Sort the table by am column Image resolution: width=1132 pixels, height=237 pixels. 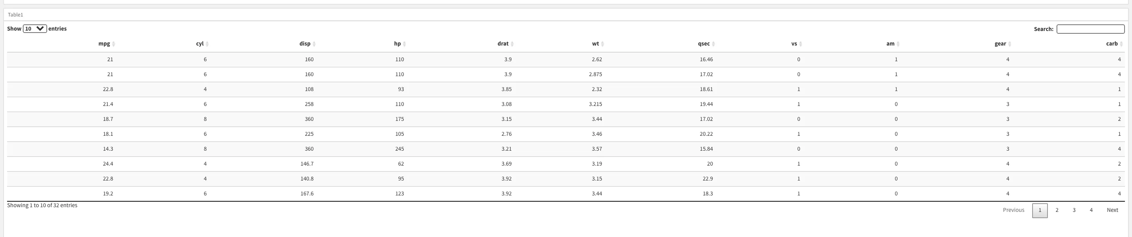[x=898, y=44]
